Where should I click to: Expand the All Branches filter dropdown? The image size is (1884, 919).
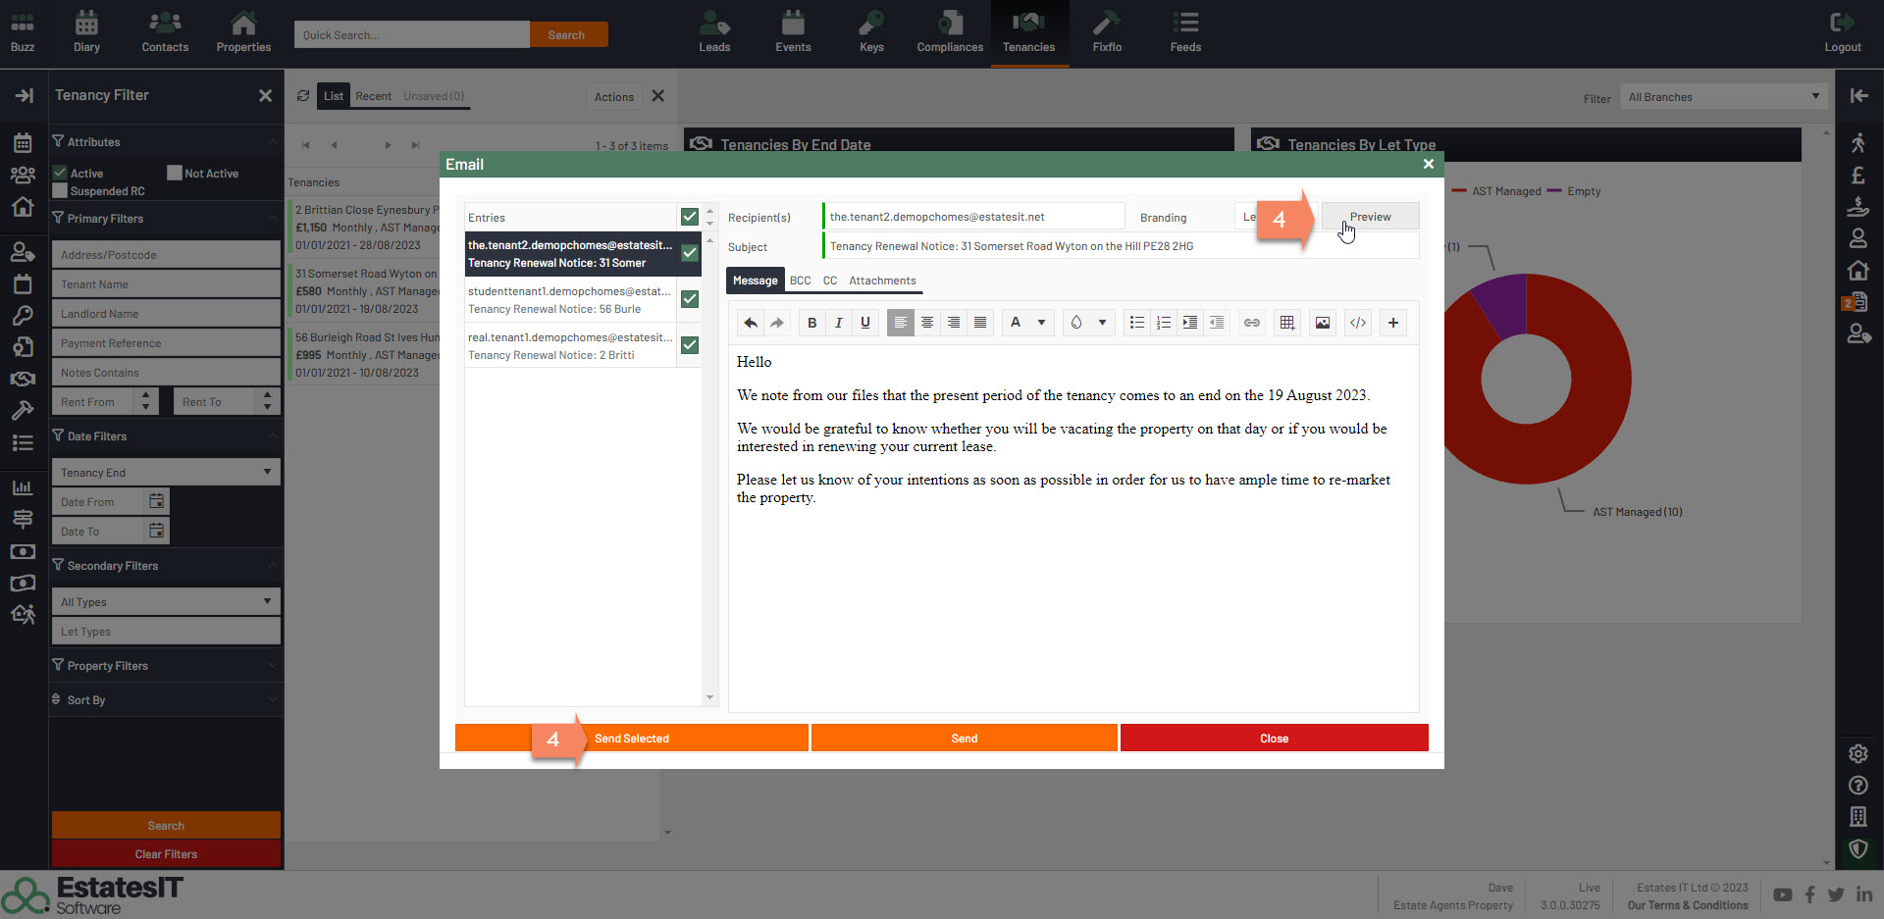(1723, 96)
